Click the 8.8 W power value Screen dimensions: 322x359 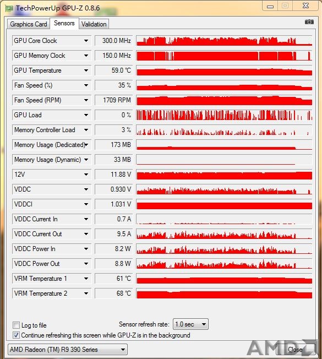pos(114,264)
